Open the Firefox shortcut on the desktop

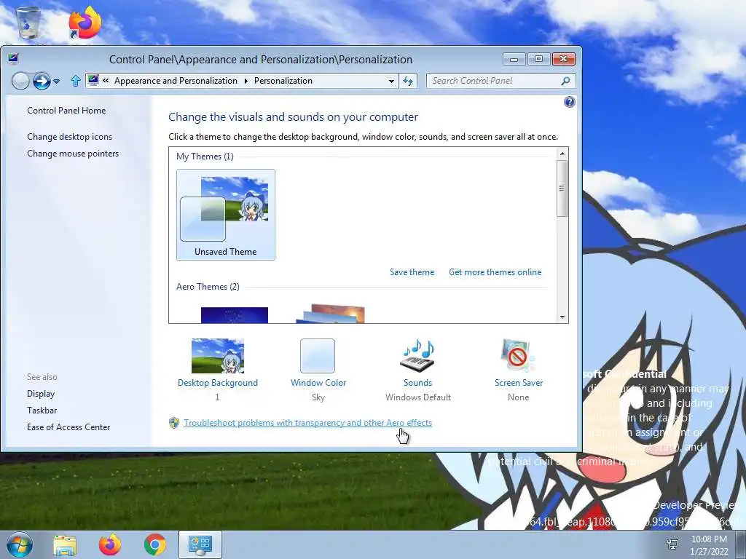click(85, 22)
